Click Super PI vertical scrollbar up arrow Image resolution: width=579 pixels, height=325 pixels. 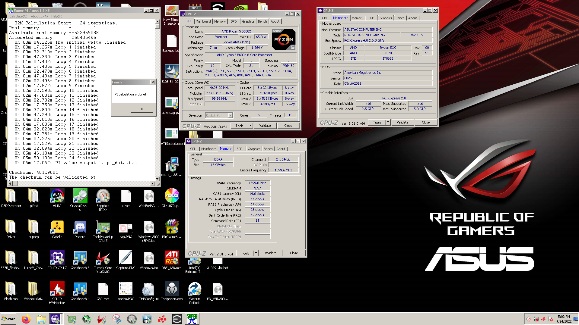(157, 22)
